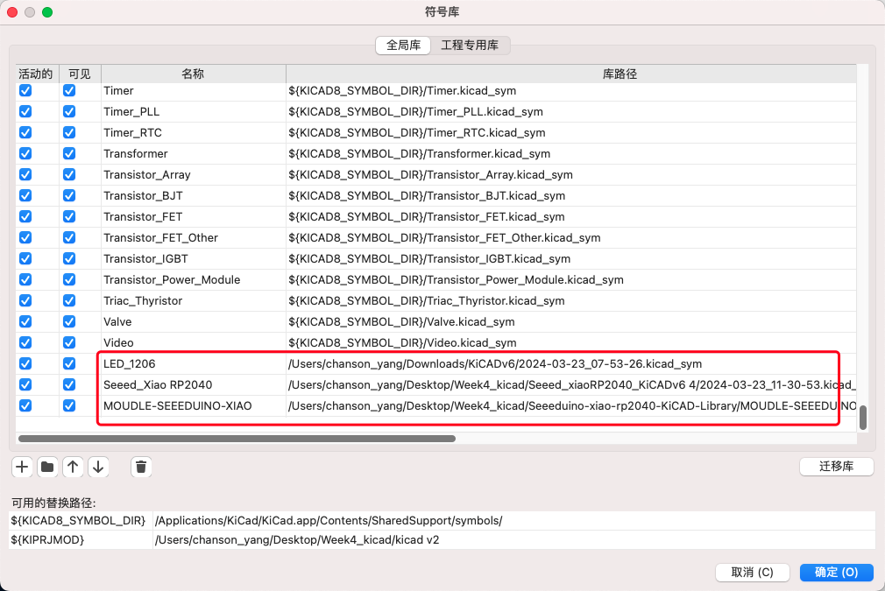Click the 迁移库 button
Image resolution: width=885 pixels, height=591 pixels.
tap(837, 467)
